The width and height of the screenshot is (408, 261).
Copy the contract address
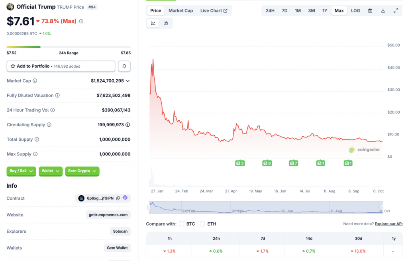(118, 198)
